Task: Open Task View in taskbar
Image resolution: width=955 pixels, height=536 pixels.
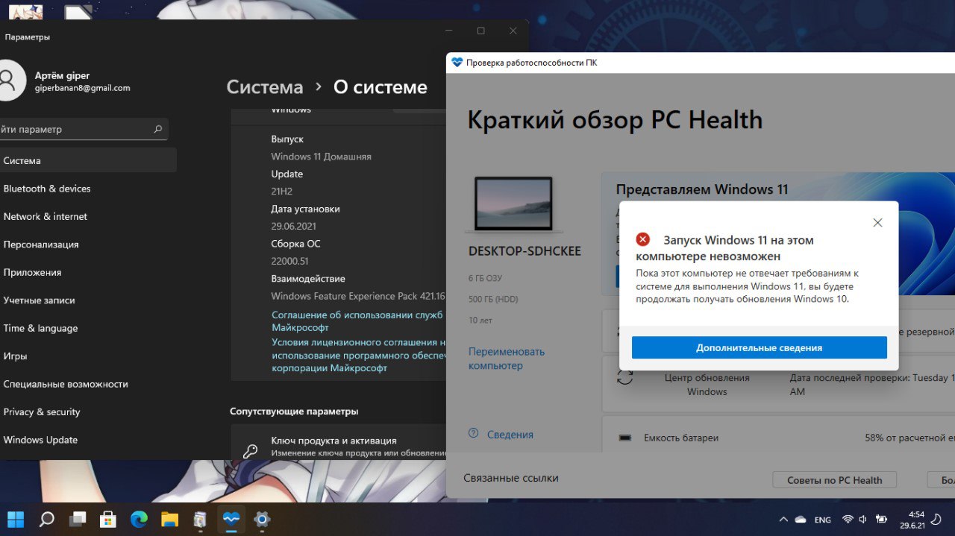Action: coord(78,519)
